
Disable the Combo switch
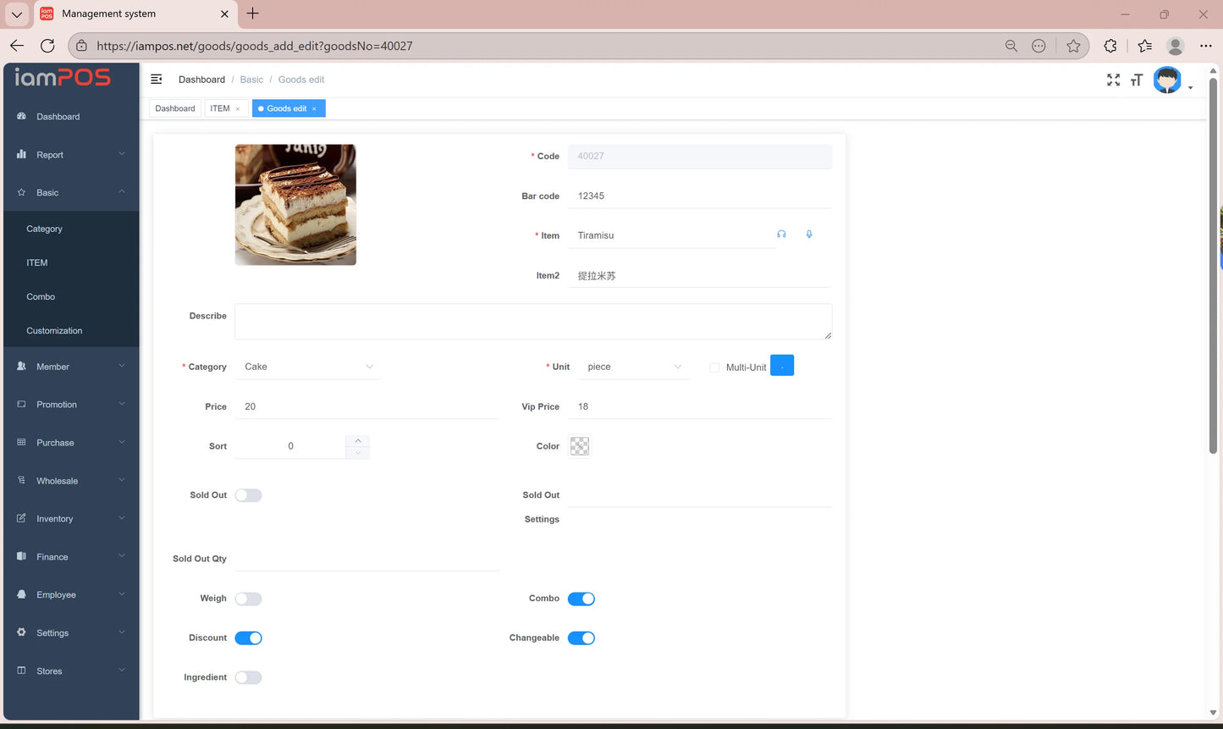[581, 599]
